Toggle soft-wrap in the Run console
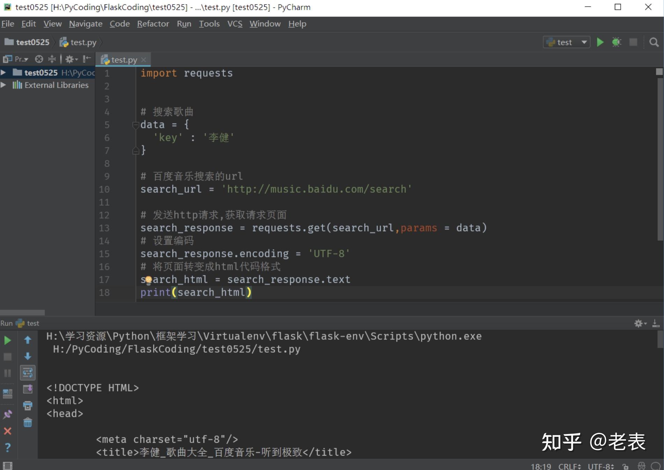The height and width of the screenshot is (470, 664). click(x=28, y=373)
